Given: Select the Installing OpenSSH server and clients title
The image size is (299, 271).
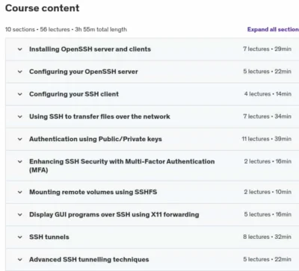Looking at the screenshot, I should (90, 49).
